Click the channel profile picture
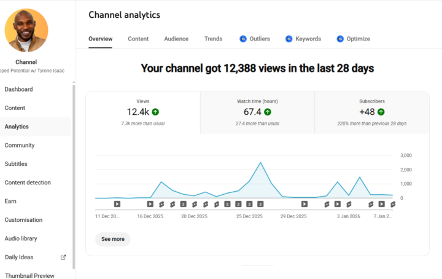 tap(26, 31)
